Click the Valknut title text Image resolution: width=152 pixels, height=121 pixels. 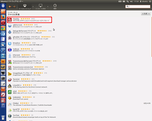16,49
